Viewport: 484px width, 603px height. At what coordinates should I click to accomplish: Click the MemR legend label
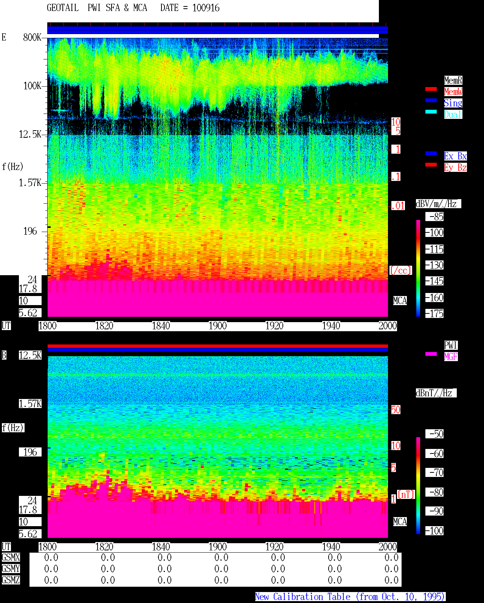453,80
